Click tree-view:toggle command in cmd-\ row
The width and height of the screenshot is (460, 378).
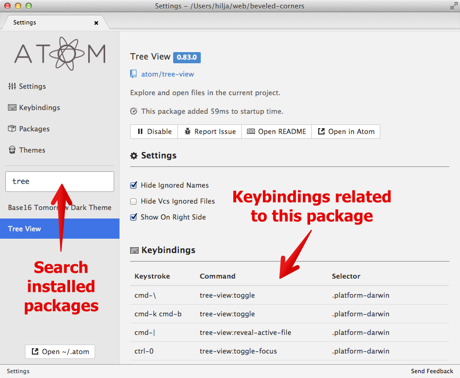[227, 295]
